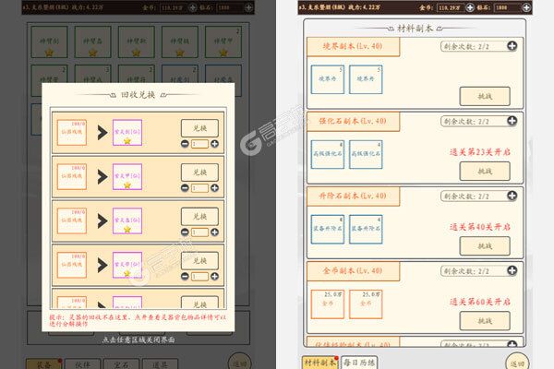Screen dimensions: 554x369
Task: Click 点击任意区域关闭界面 text to close popup
Action: coord(138,339)
